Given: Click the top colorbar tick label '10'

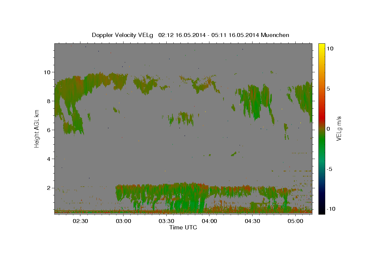Looking at the screenshot, I should point(330,49).
